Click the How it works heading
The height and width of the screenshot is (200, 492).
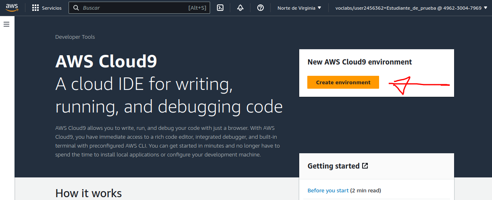(x=88, y=193)
